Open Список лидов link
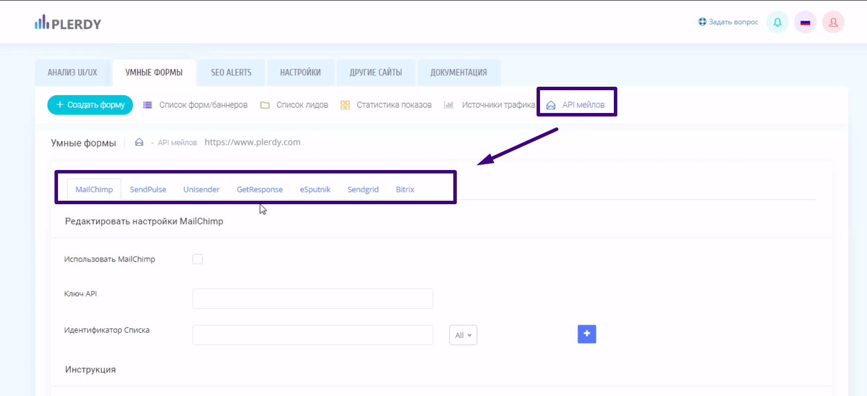Viewport: 867px width, 396px height. click(x=302, y=105)
